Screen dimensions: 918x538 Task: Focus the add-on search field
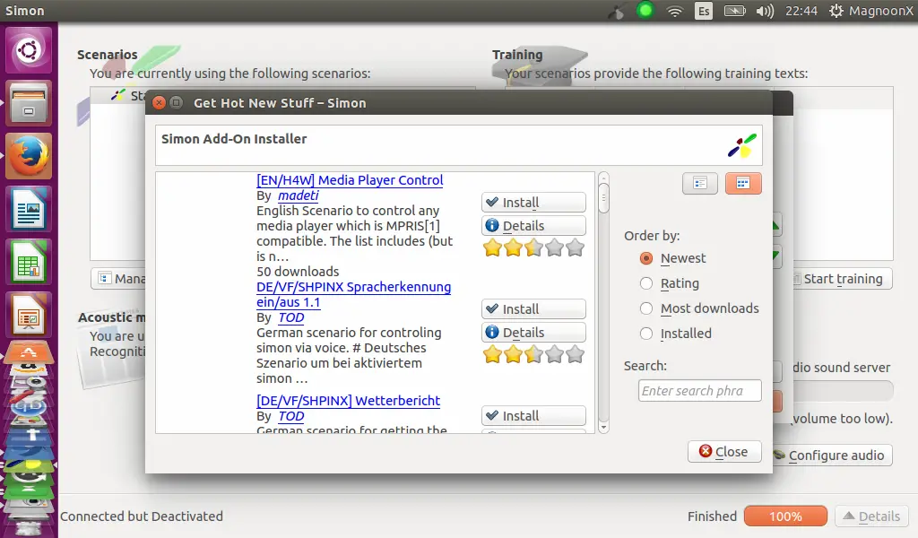(699, 390)
